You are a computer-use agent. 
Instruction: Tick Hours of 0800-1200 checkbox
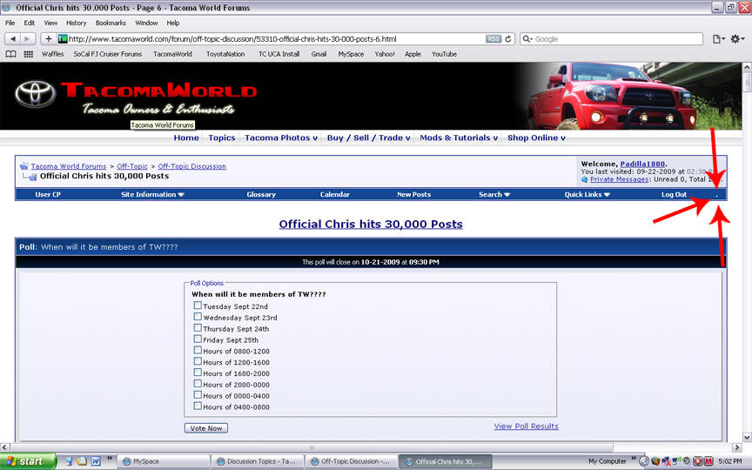click(198, 350)
